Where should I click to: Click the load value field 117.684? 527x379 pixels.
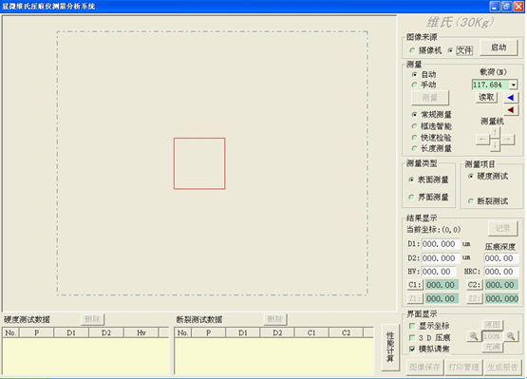click(x=491, y=85)
